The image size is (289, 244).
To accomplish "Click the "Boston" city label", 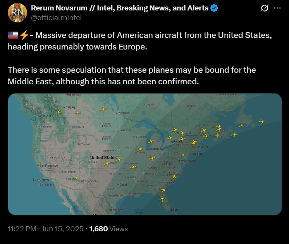I will (x=204, y=147).
